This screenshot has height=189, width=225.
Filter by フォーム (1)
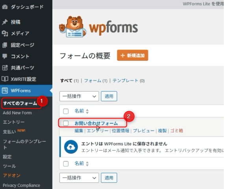[x=96, y=81]
